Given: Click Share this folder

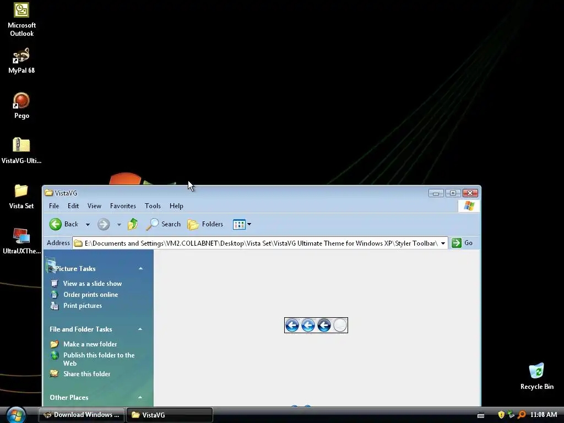Looking at the screenshot, I should pos(86,374).
